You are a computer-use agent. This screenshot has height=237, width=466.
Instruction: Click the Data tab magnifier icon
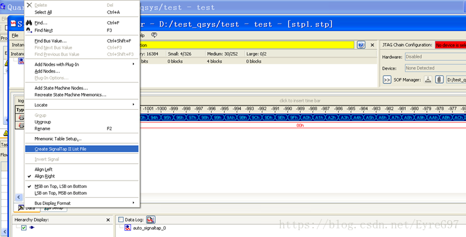click(x=21, y=208)
